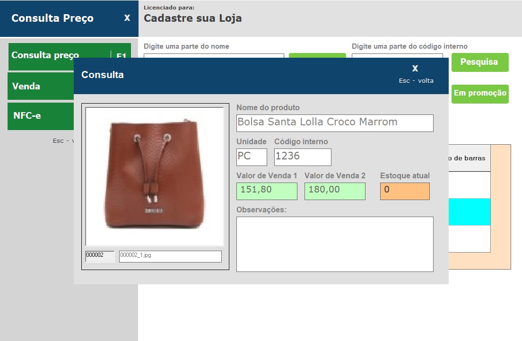Open the NFC-e menu option
Screen dimensions: 522x341
point(41,116)
